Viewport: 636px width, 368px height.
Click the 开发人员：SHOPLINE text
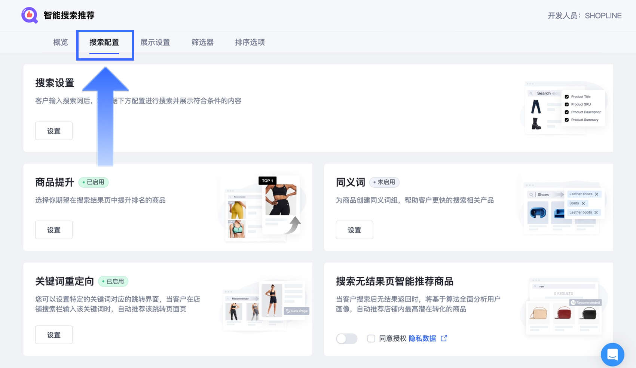point(585,16)
